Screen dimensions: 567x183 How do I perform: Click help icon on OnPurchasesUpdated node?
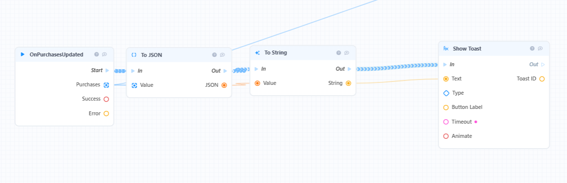(x=96, y=54)
